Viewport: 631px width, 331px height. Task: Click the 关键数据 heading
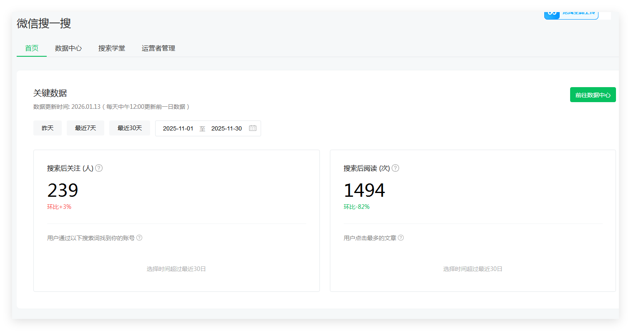click(50, 93)
